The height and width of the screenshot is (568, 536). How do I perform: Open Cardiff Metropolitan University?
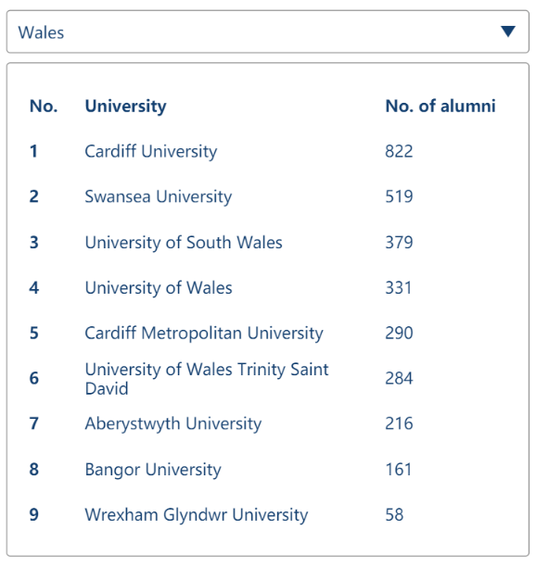click(x=204, y=334)
